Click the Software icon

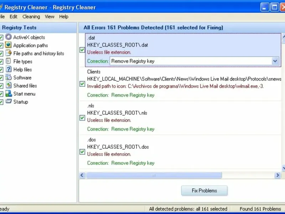coord(8,77)
